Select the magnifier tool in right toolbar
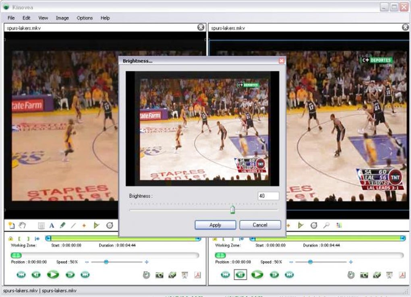 tap(326, 225)
